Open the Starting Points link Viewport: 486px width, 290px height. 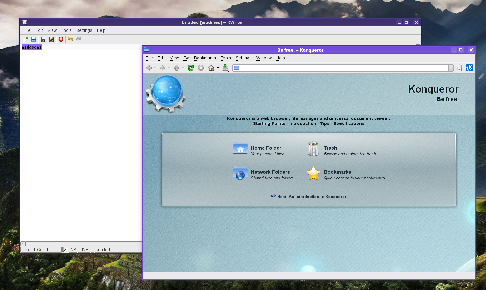point(269,123)
